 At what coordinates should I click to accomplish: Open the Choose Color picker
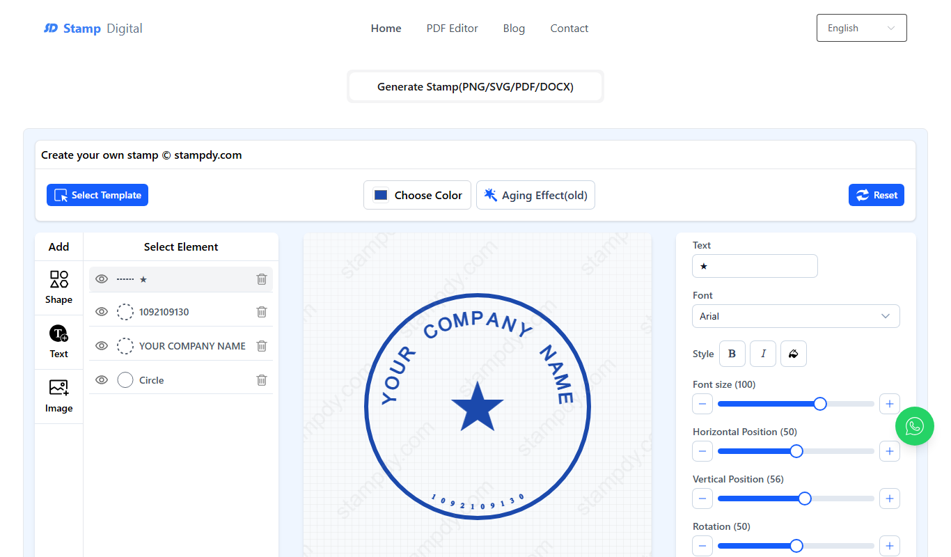click(417, 195)
